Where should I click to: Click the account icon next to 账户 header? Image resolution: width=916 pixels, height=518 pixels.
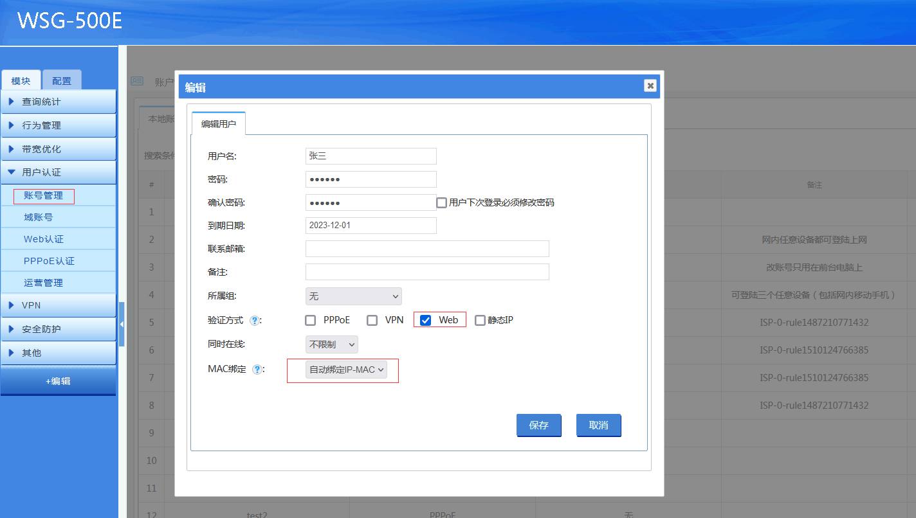pos(137,82)
